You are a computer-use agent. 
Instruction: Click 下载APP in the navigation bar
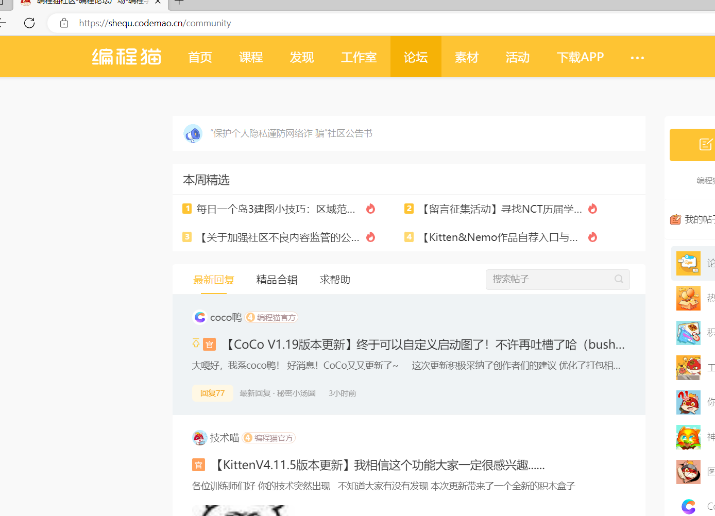pos(580,57)
